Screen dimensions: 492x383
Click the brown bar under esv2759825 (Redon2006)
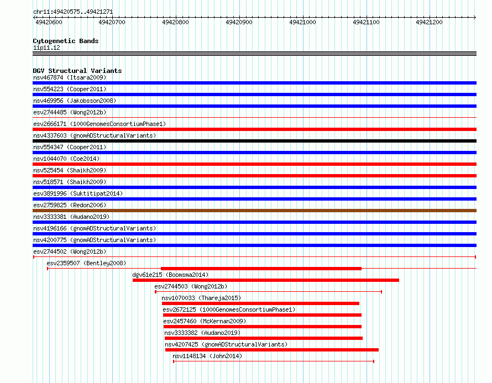point(254,211)
